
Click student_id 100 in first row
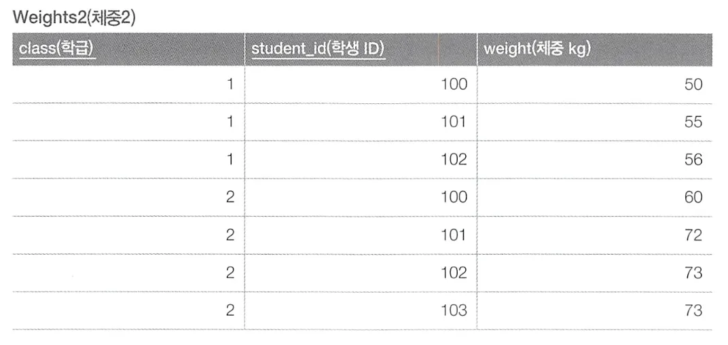point(361,84)
